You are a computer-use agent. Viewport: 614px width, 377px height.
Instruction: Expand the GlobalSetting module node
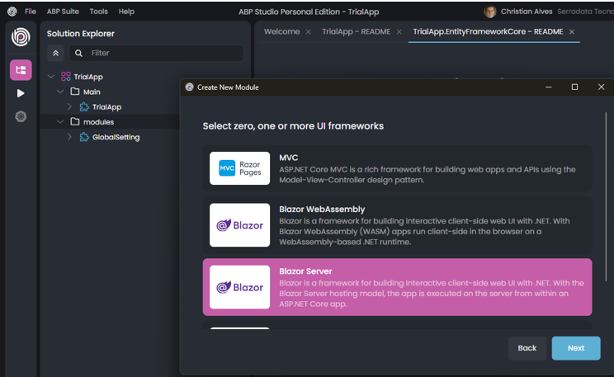[69, 137]
